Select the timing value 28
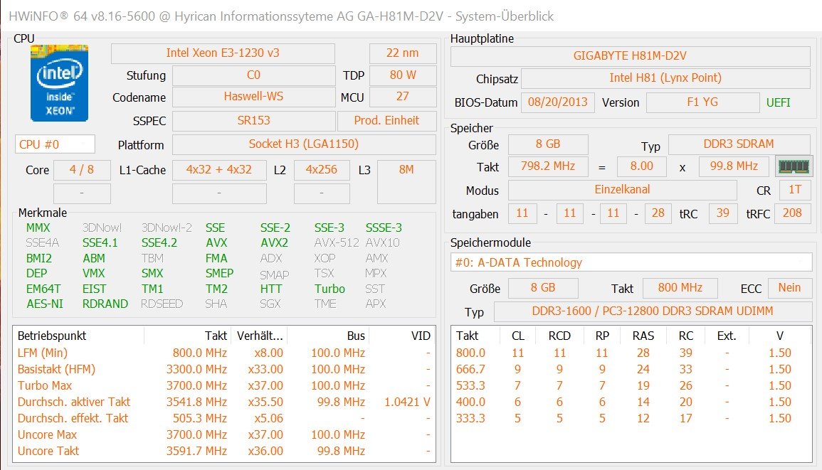822x470 pixels. click(x=658, y=213)
